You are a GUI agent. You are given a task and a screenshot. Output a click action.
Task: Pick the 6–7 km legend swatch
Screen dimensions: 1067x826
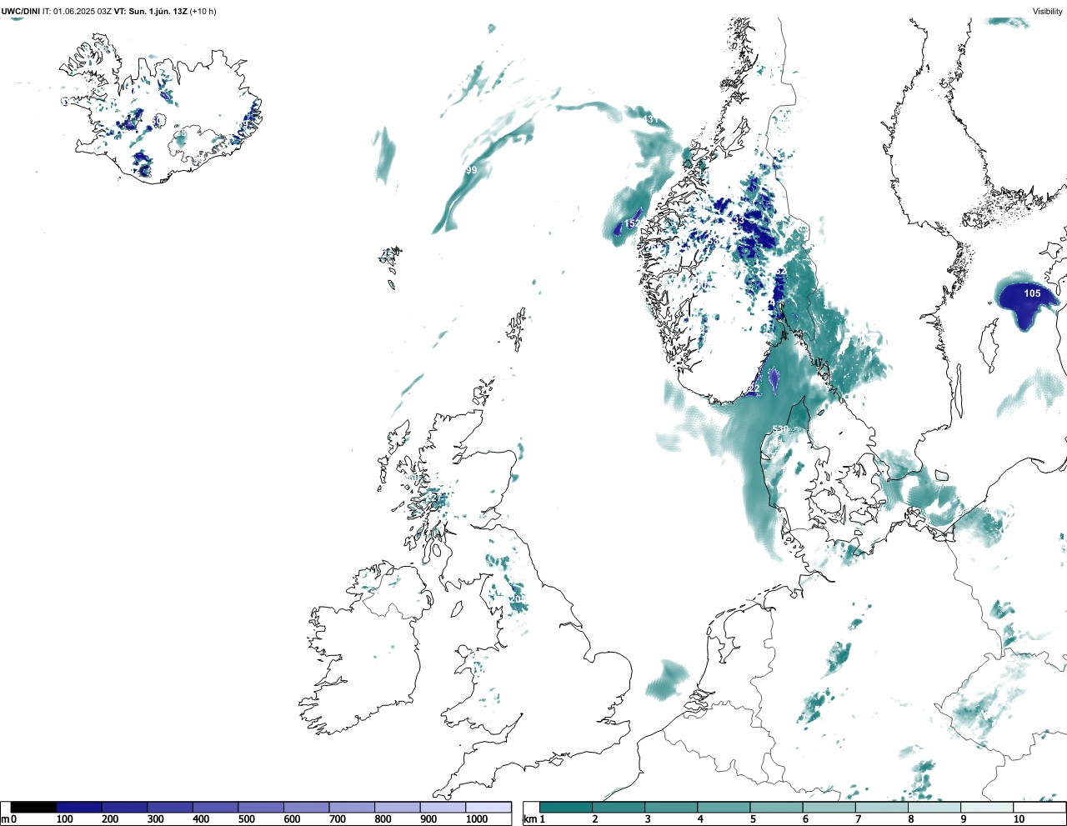[829, 807]
